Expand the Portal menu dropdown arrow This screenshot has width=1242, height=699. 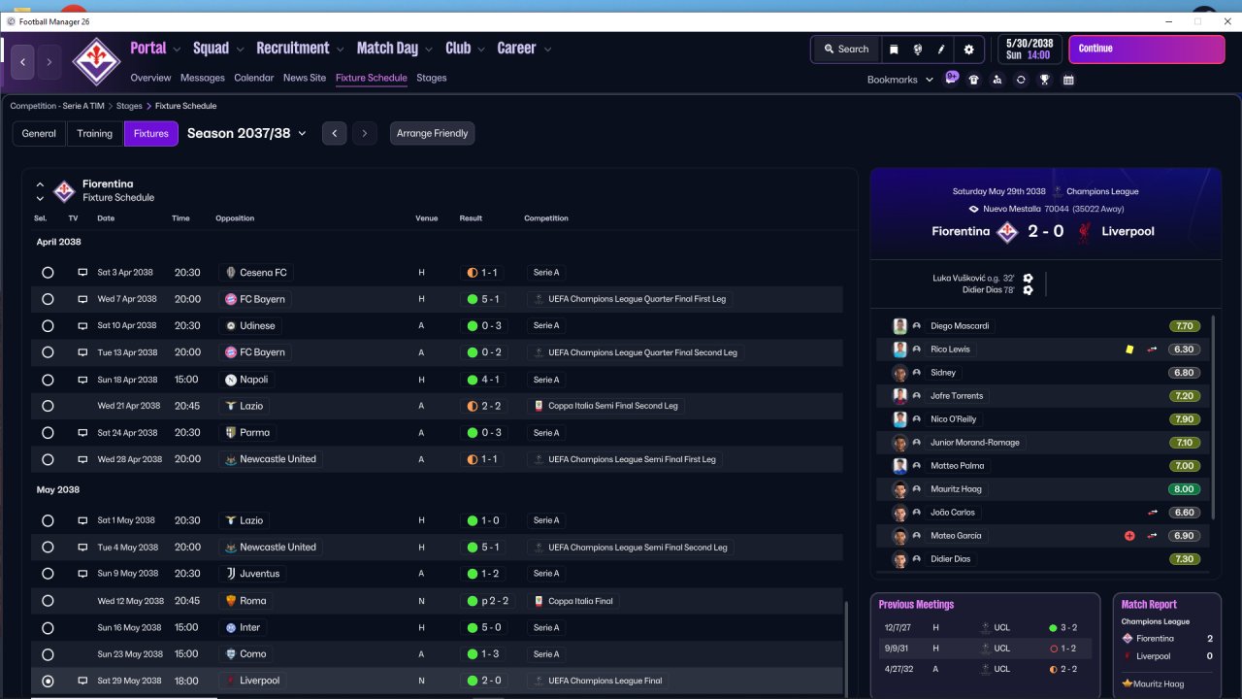177,49
